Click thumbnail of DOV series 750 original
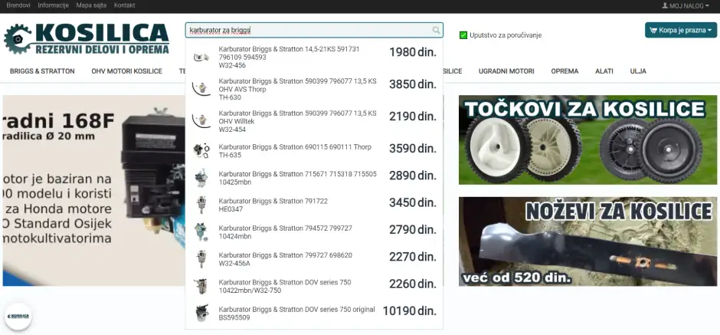This screenshot has width=720, height=335. point(201,313)
